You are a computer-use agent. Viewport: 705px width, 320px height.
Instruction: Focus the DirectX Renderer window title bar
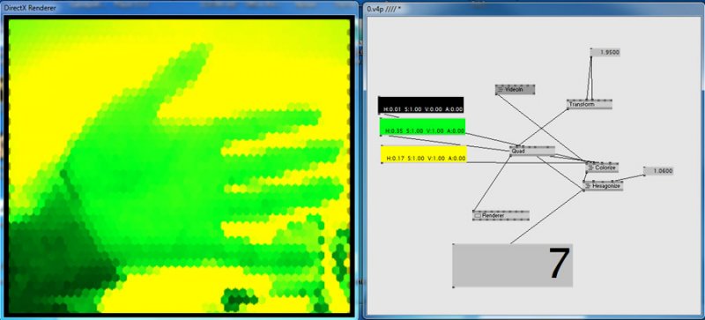[179, 8]
